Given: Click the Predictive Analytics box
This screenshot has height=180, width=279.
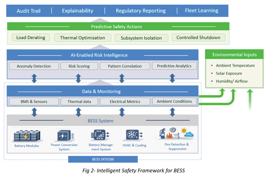Looking at the screenshot, I should pos(174,66).
